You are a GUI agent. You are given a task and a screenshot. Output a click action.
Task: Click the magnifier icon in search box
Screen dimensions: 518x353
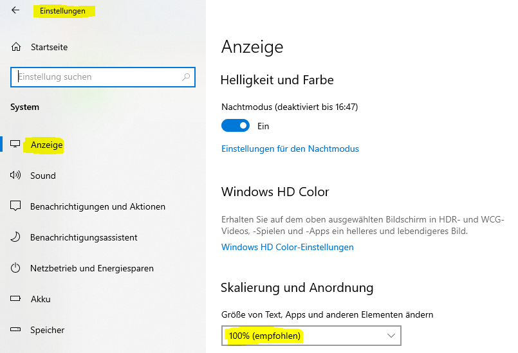(x=186, y=77)
